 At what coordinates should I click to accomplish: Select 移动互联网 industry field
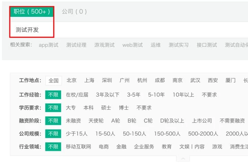(x=79, y=147)
